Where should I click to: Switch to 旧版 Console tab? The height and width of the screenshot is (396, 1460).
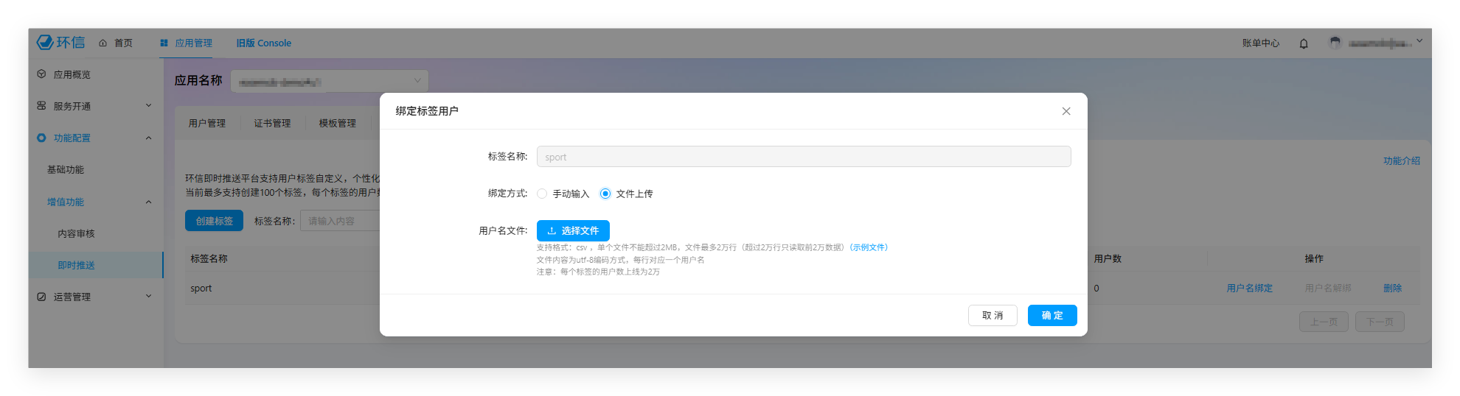point(263,43)
